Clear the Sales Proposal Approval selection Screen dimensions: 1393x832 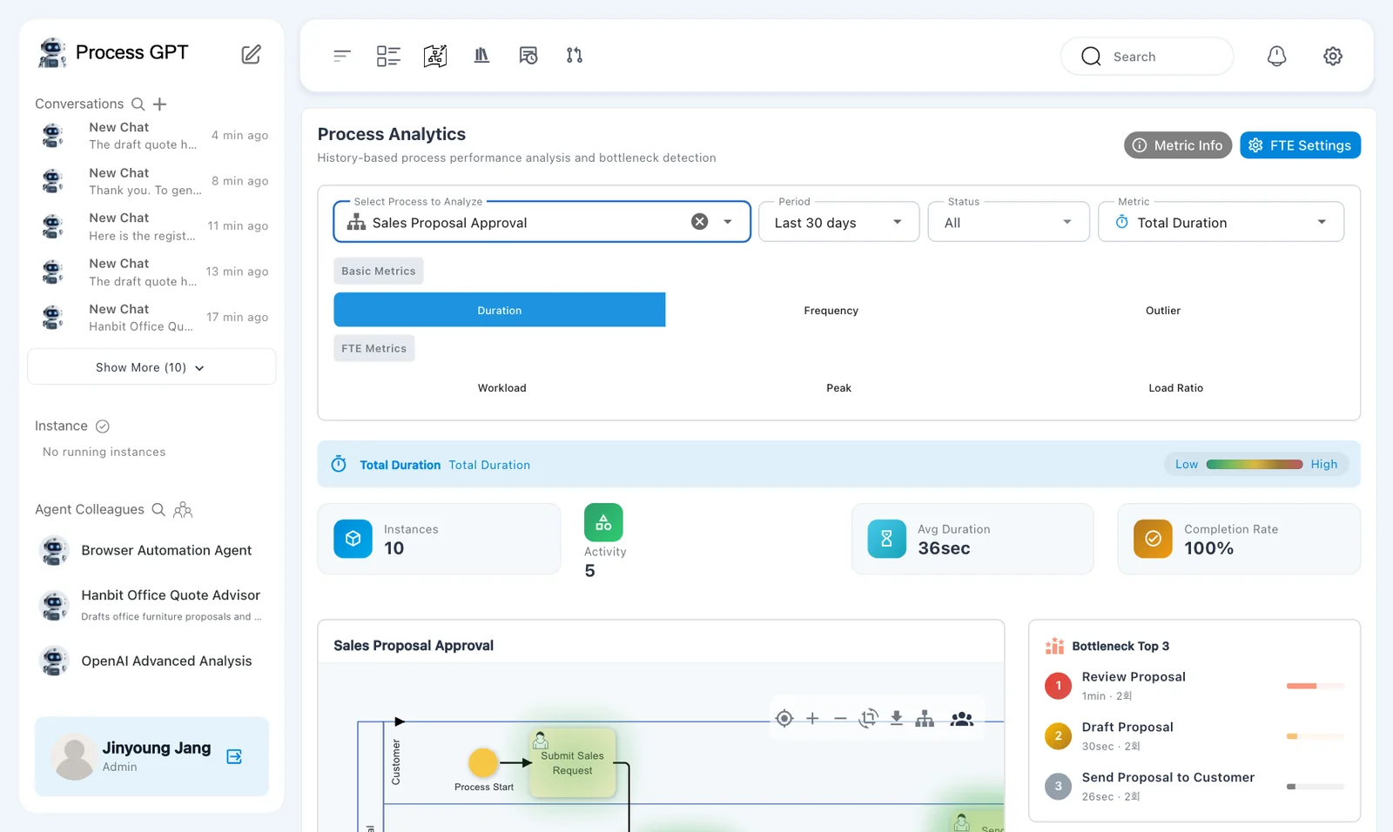pos(700,222)
